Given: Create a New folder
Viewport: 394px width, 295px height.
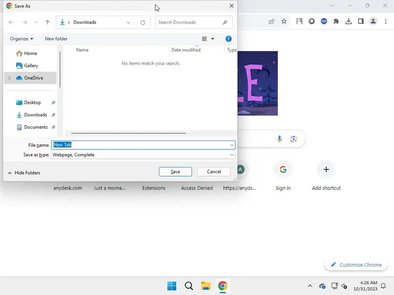Looking at the screenshot, I should pyautogui.click(x=56, y=39).
